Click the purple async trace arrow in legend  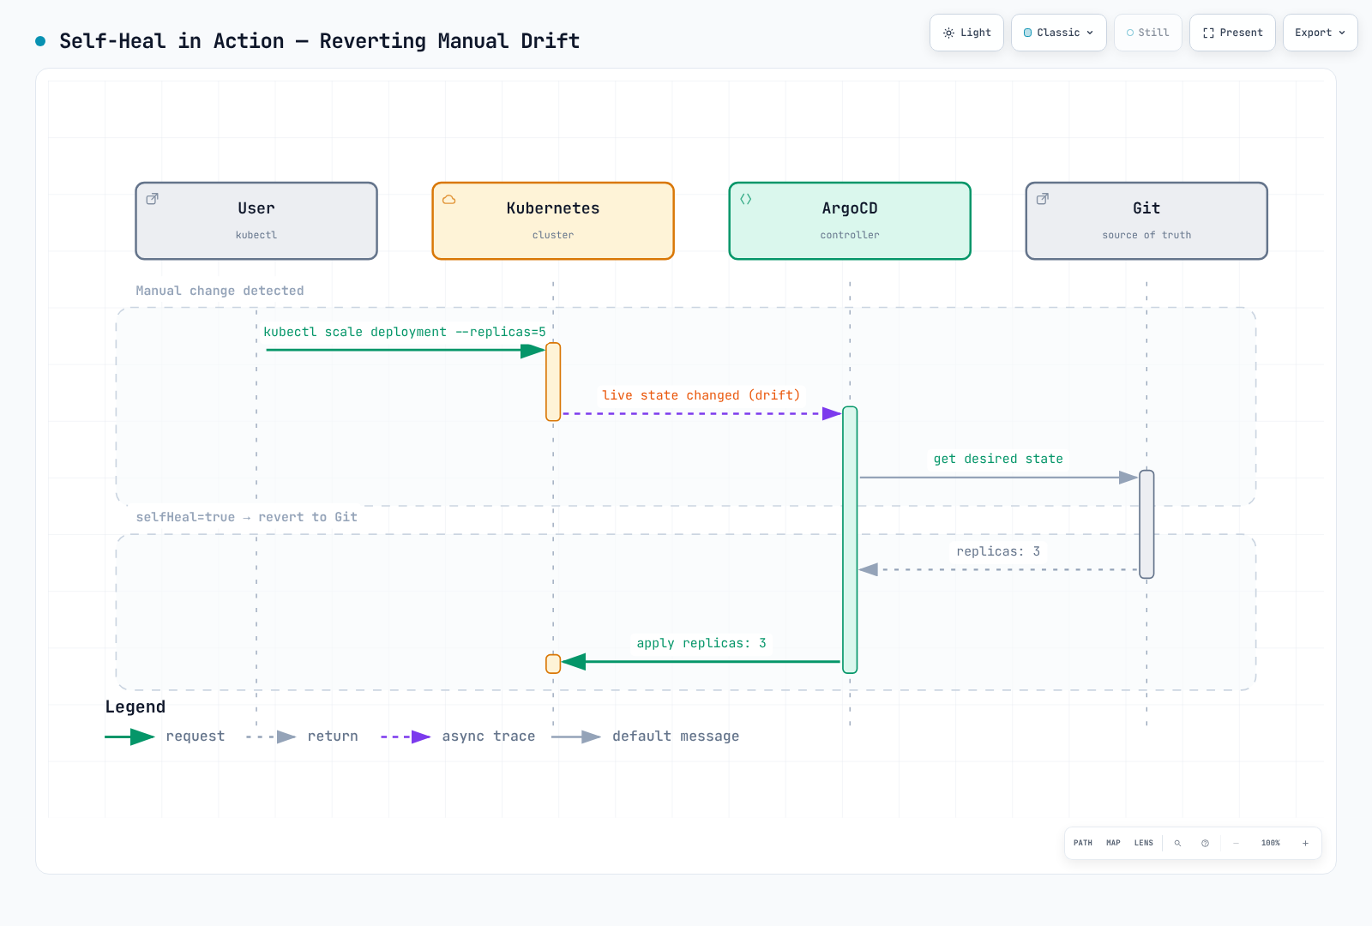tap(406, 737)
